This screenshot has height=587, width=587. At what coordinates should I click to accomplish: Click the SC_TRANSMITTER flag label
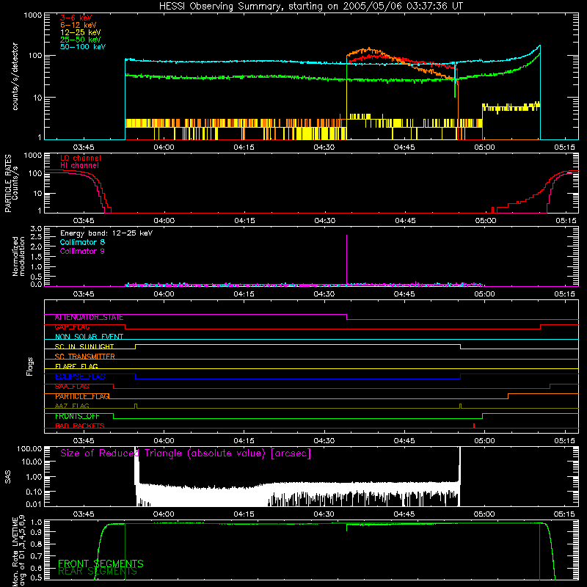click(84, 357)
